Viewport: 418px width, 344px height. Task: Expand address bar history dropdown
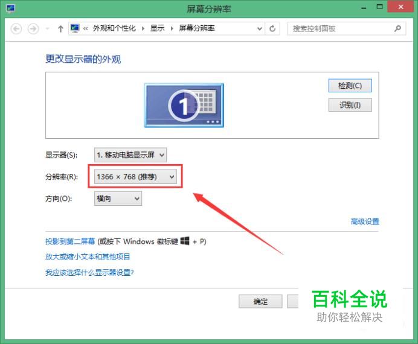[259, 28]
